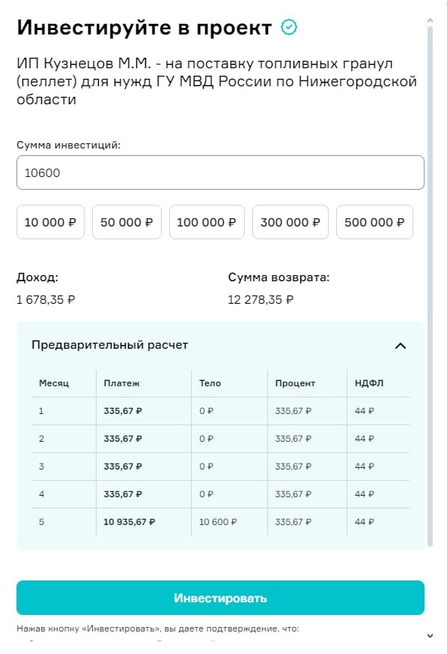Click the investment amount input field
This screenshot has width=447, height=654.
coord(221,172)
